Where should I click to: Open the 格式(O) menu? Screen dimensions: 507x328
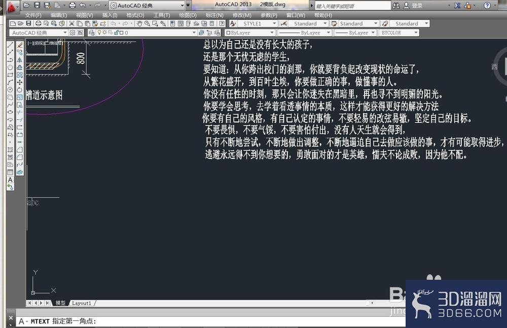point(135,15)
